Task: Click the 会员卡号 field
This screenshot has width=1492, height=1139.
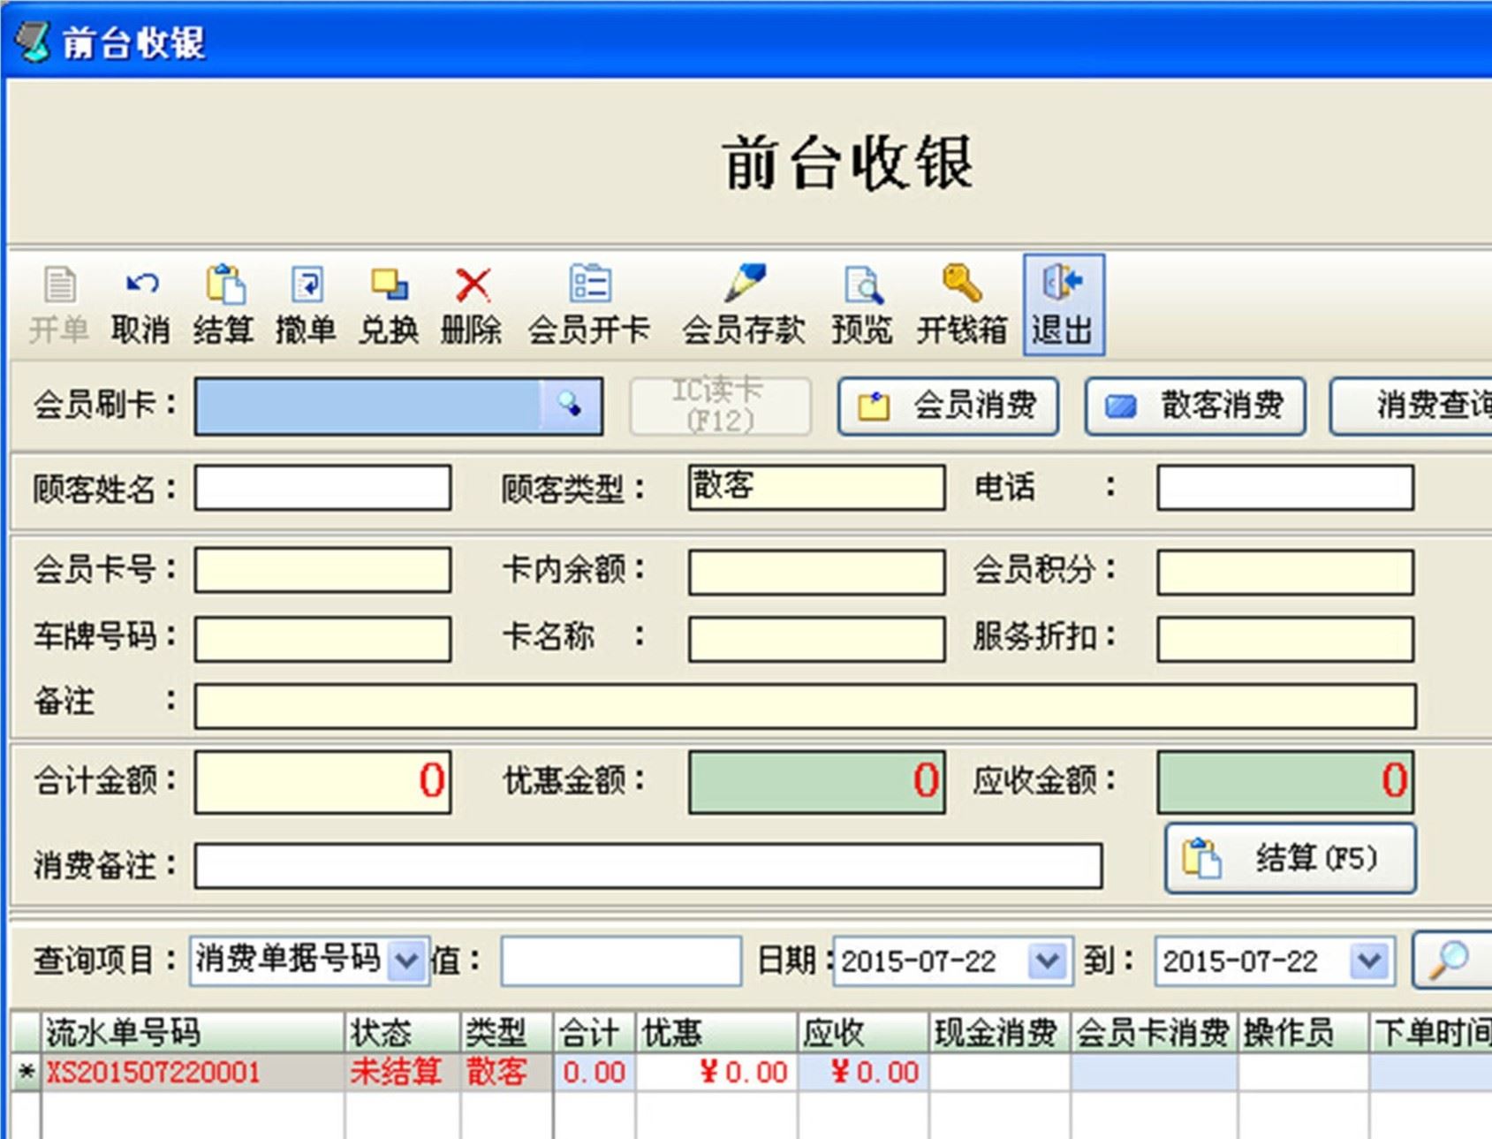Action: (x=322, y=570)
